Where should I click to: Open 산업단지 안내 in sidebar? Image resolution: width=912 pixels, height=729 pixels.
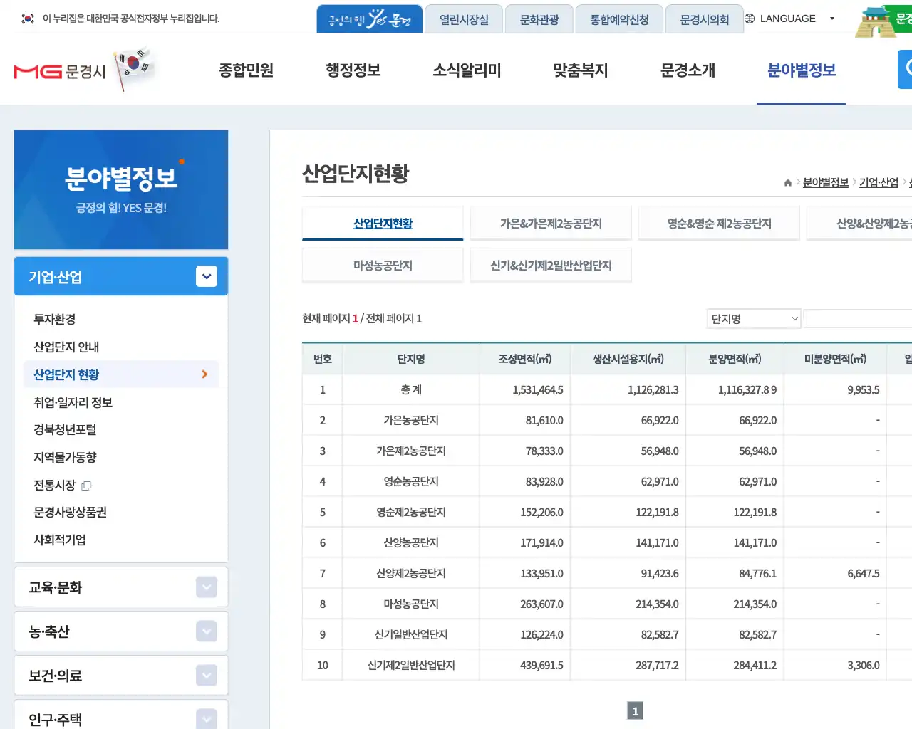click(66, 347)
